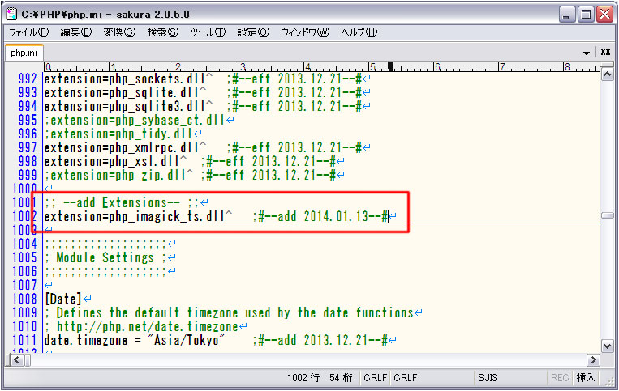Click the ;extension=php_tidy.dll line
This screenshot has width=619, height=391.
coord(118,134)
